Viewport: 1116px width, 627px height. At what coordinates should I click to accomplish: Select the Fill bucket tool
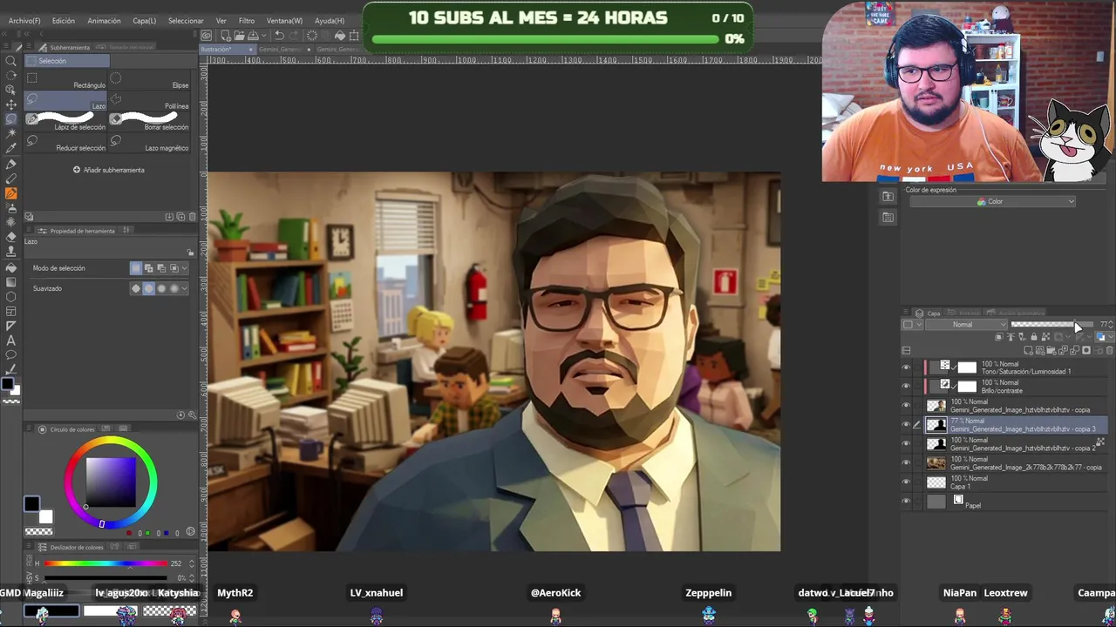coord(10,267)
